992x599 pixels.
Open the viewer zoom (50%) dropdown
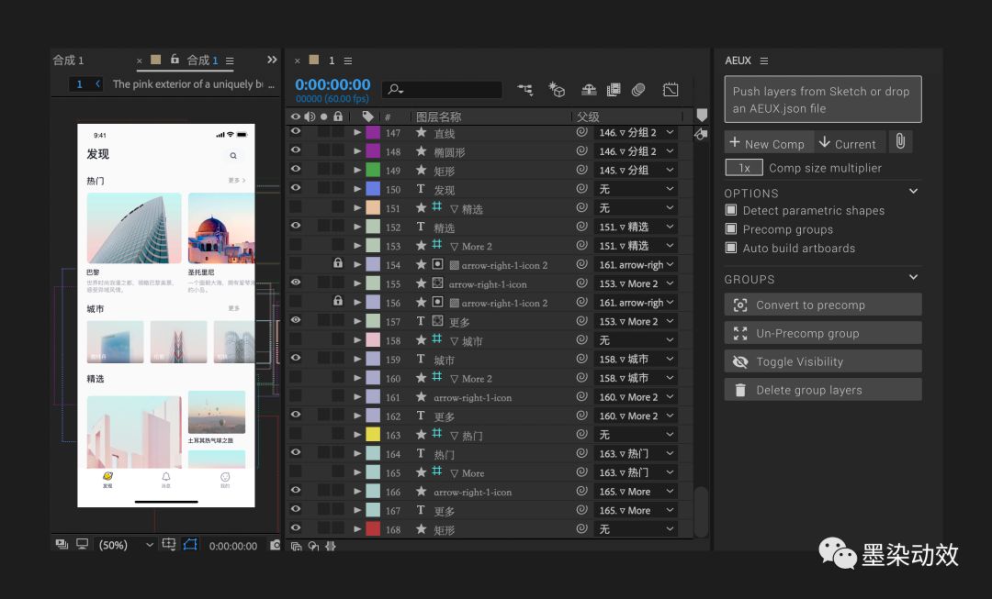(x=125, y=545)
